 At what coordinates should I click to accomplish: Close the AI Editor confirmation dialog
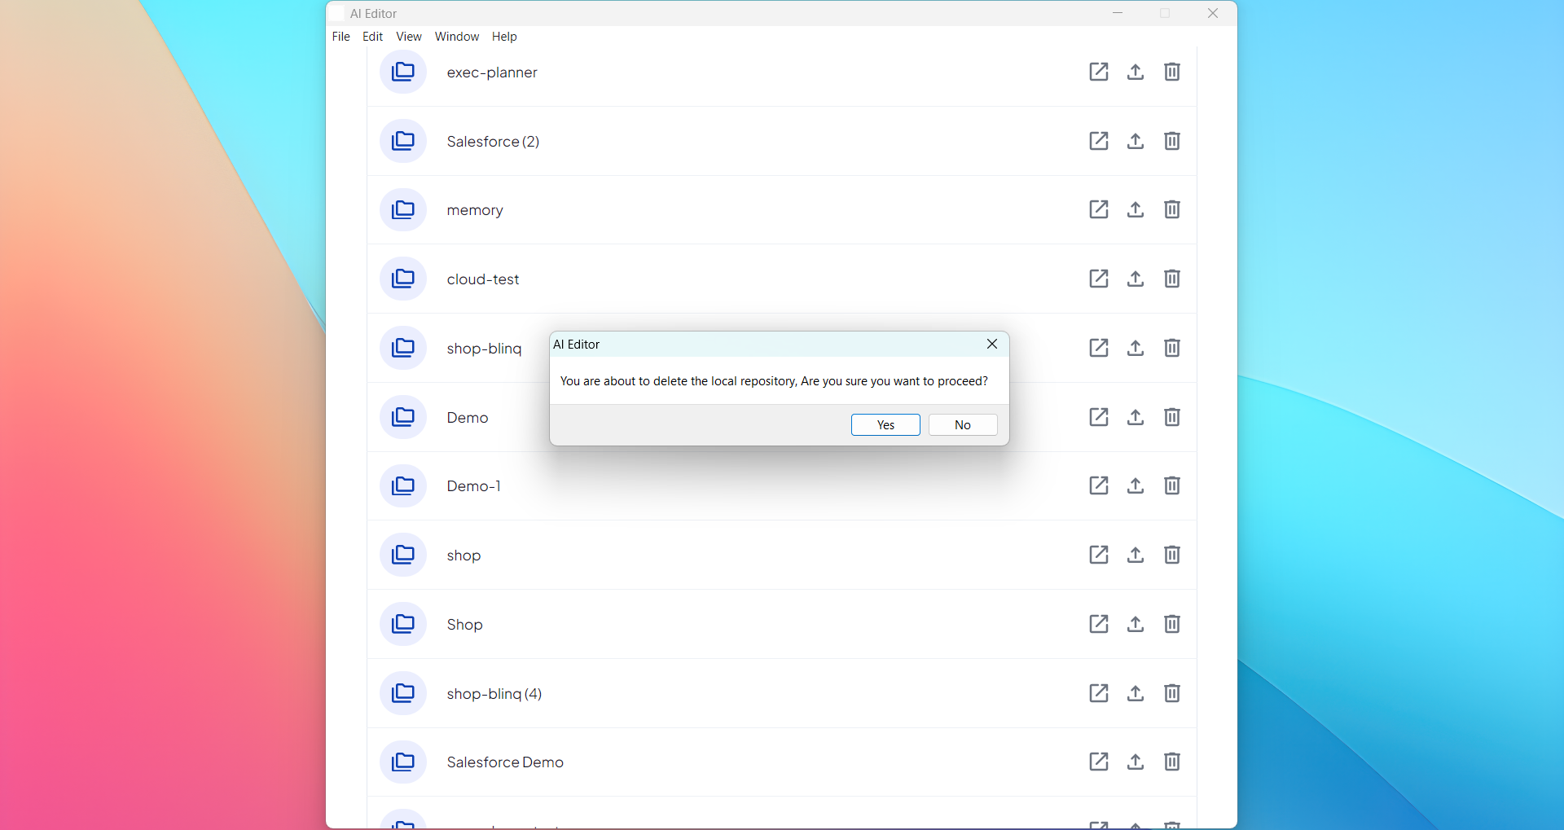(x=991, y=344)
